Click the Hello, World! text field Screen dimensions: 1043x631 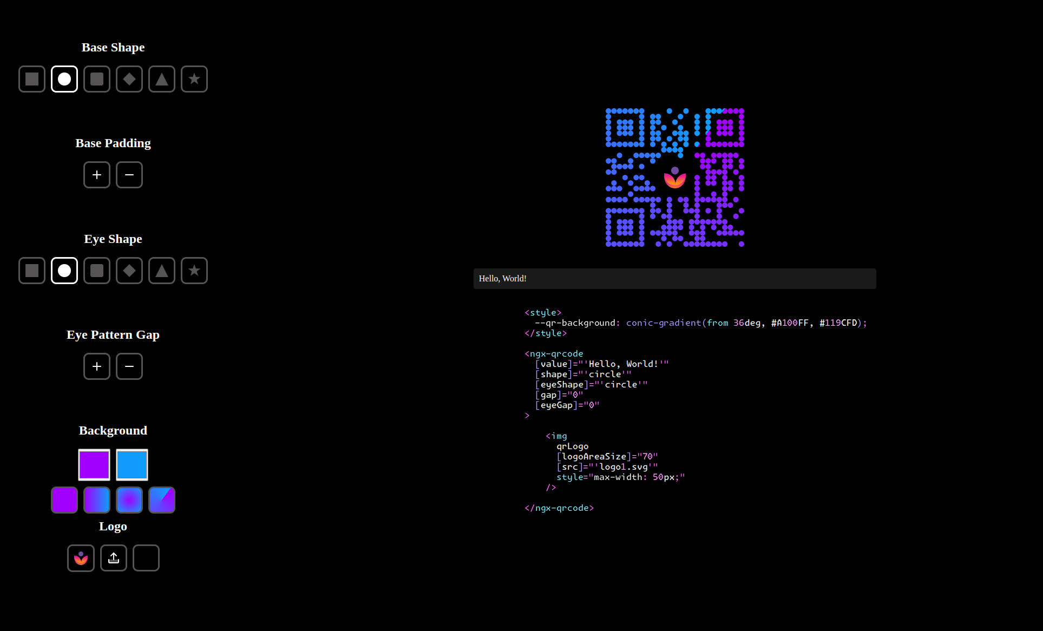674,279
